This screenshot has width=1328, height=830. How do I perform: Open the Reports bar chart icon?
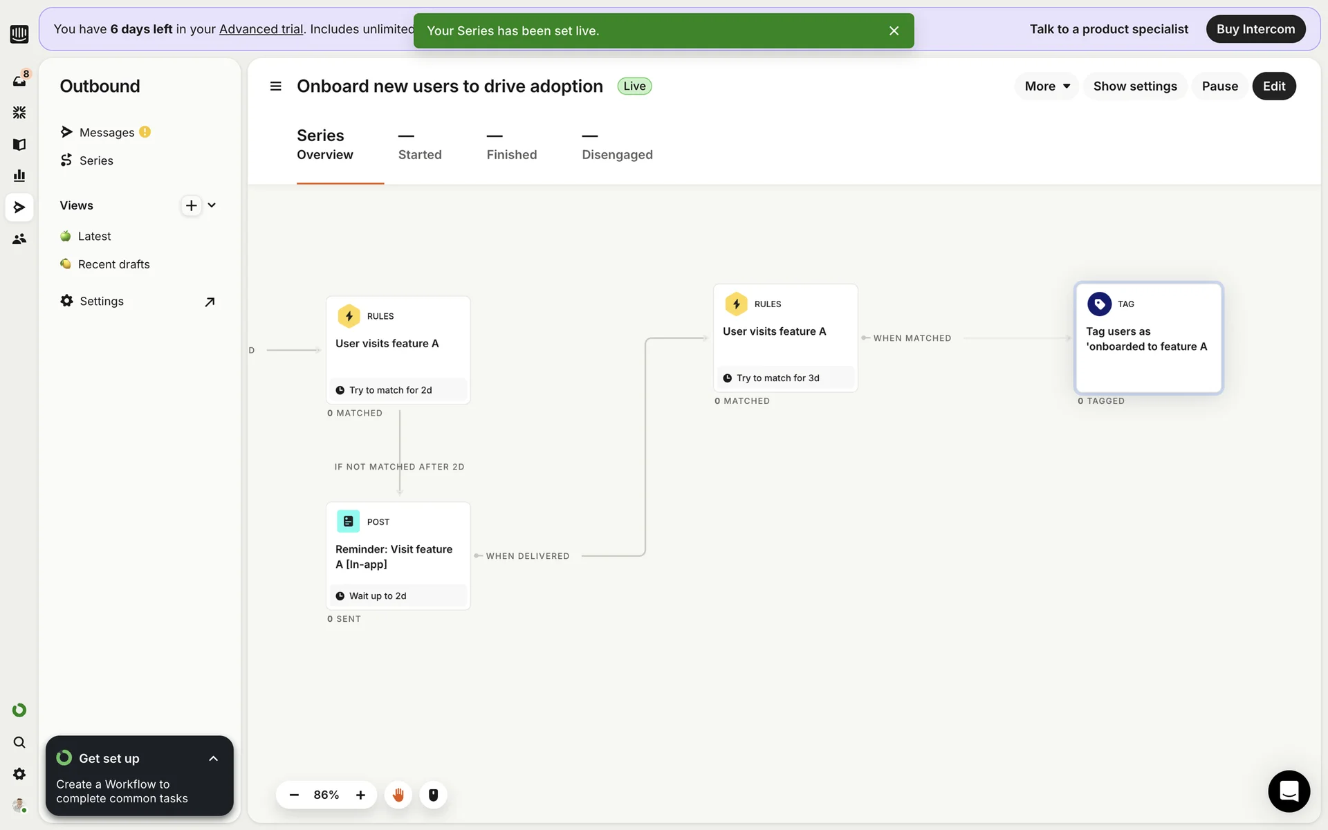19,176
